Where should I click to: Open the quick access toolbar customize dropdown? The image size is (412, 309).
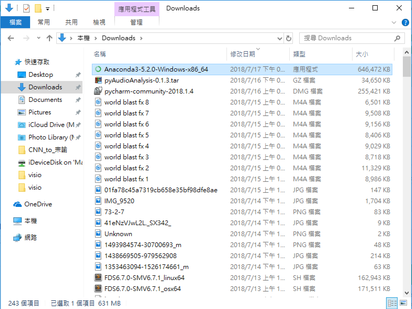pos(48,9)
